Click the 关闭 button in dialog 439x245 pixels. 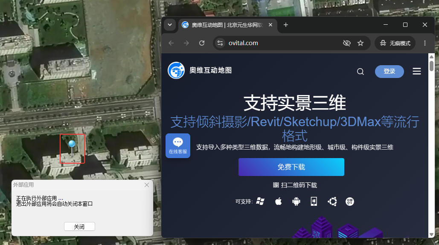point(79,227)
